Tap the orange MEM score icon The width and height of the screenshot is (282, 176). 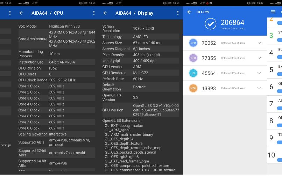pyautogui.click(x=193, y=88)
